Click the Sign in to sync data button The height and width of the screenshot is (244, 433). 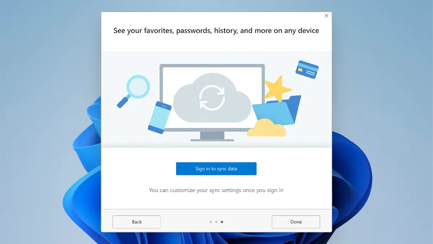tap(216, 169)
